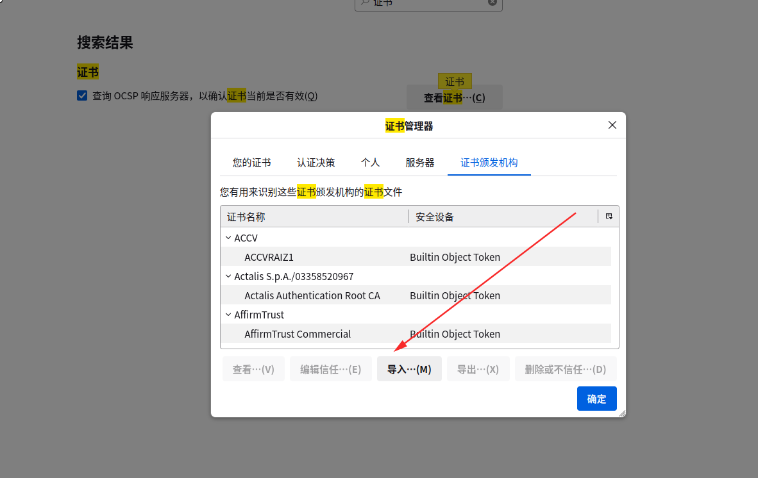Open the 个人 tab
This screenshot has width=758, height=478.
[370, 163]
